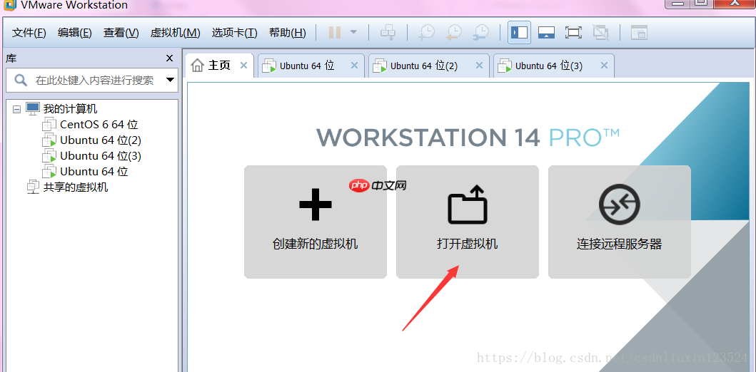756x372 pixels.
Task: Open the 文件(F) menu
Action: tap(29, 33)
